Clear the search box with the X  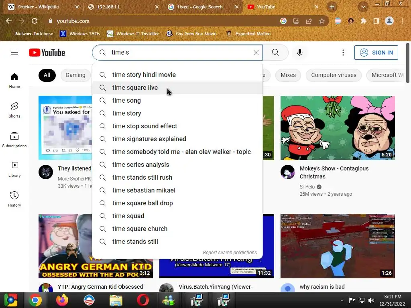click(x=256, y=53)
